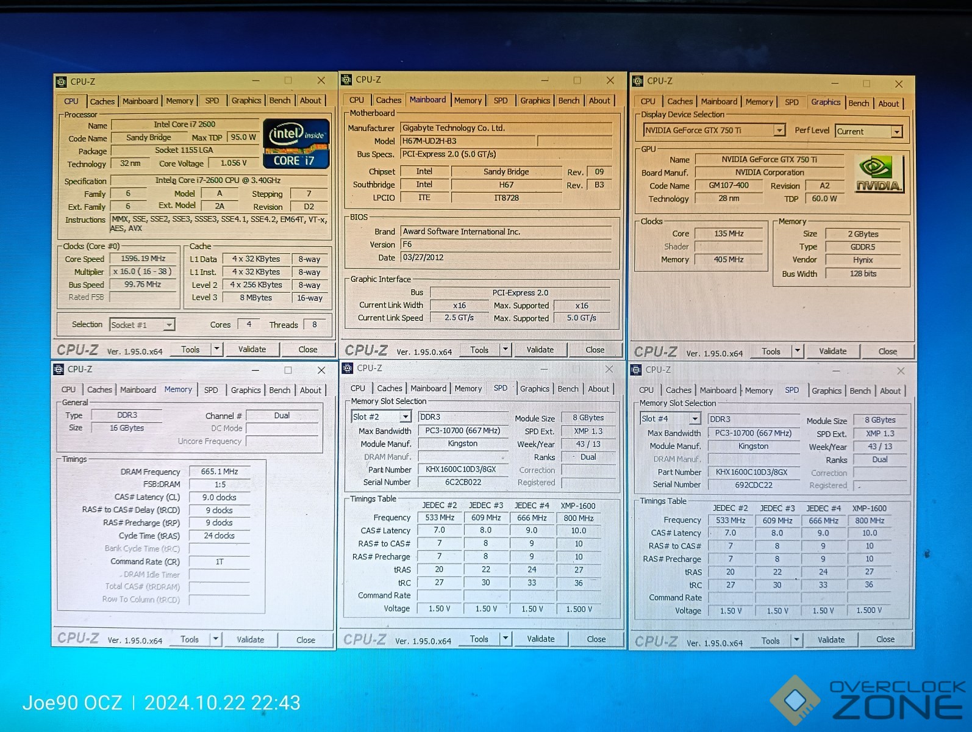
Task: Open Caches tab in Slot #2 window
Action: pos(390,389)
